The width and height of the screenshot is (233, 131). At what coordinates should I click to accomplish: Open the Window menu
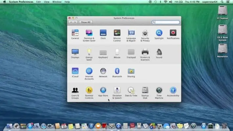(x=57, y=2)
